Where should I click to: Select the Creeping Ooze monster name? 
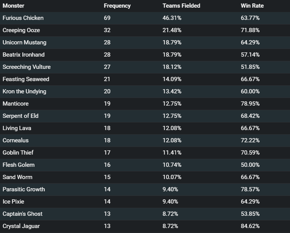tap(21, 30)
